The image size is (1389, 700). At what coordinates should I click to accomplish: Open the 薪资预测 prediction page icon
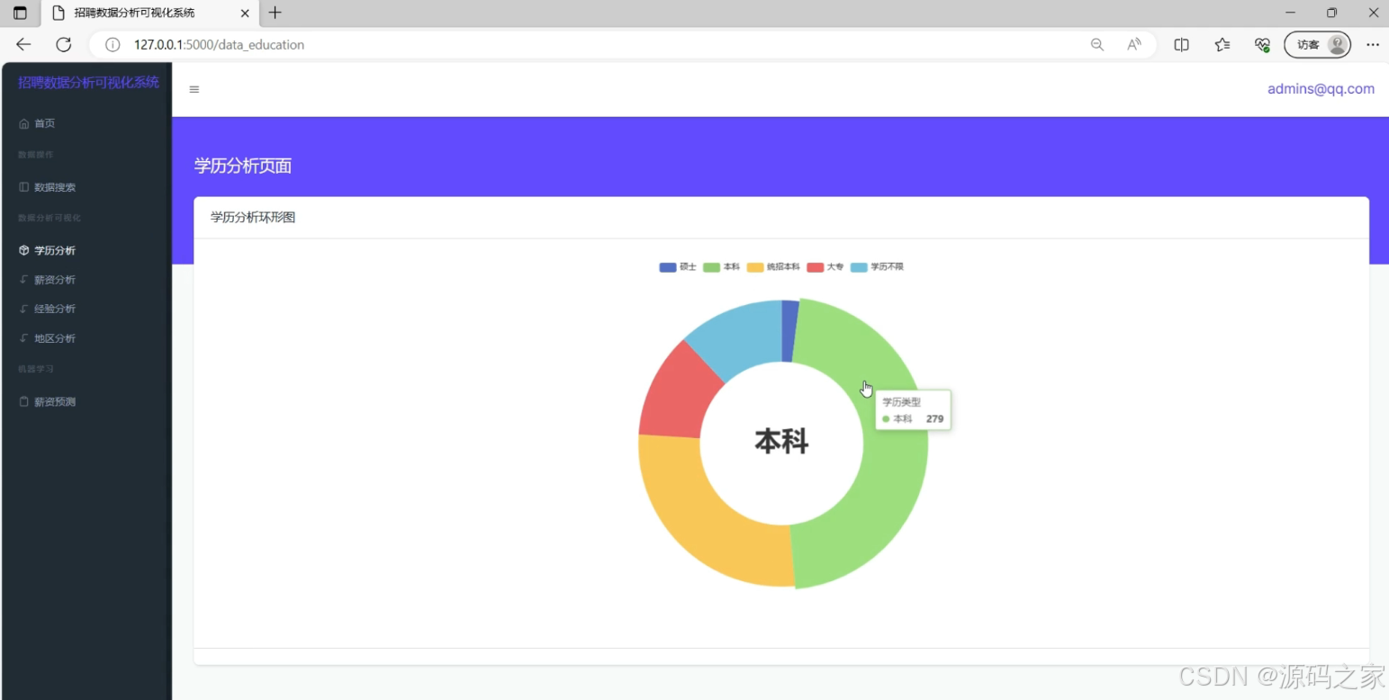(x=23, y=401)
